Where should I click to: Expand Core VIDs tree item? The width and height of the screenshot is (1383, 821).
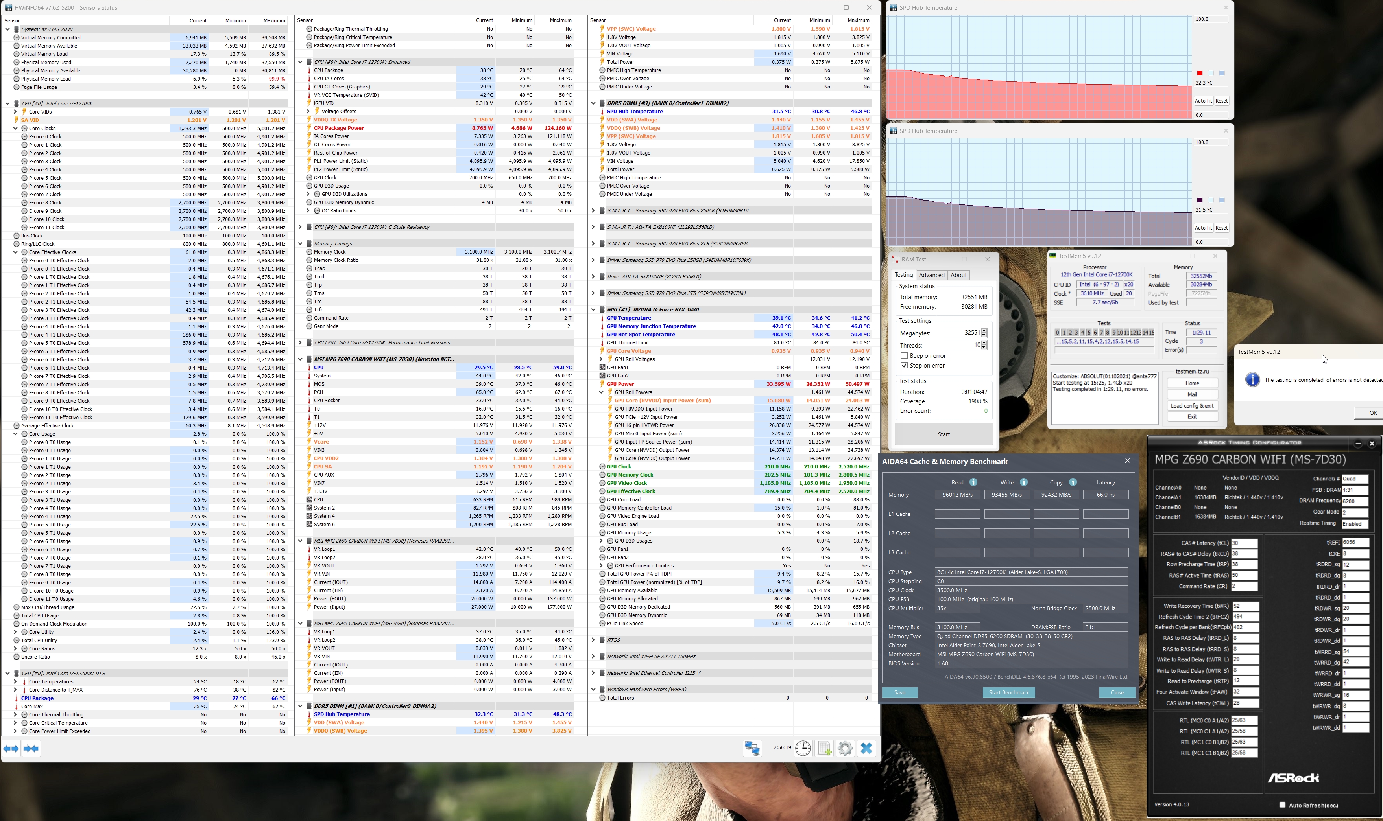point(15,112)
